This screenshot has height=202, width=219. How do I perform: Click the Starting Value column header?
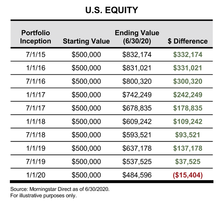(86, 41)
